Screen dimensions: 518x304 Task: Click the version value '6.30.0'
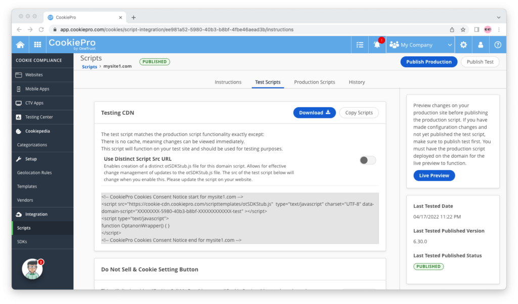click(x=420, y=242)
